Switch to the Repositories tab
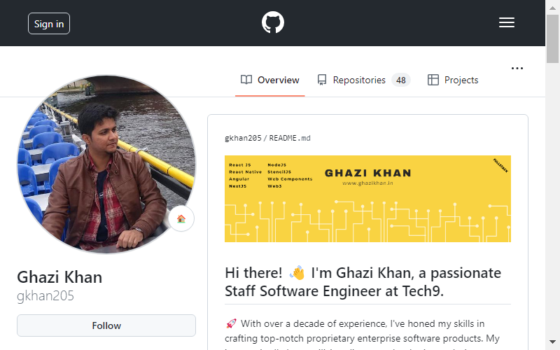 click(x=363, y=80)
